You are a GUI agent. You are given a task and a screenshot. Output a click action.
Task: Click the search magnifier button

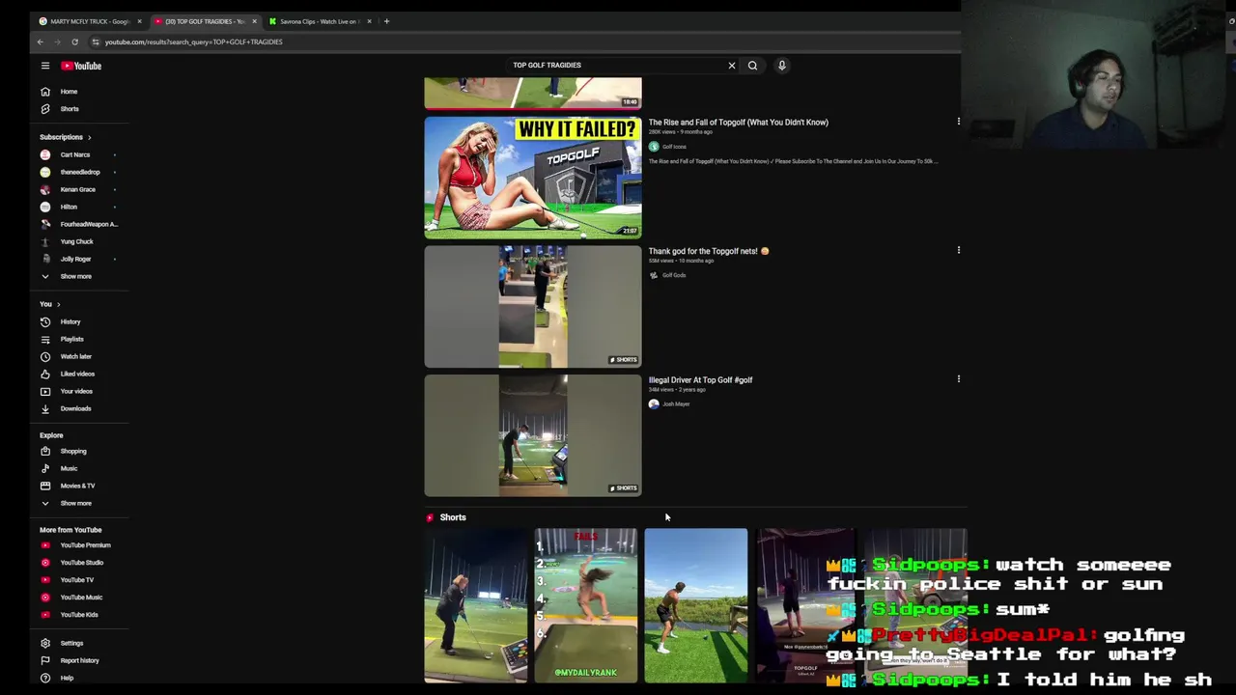coord(752,66)
